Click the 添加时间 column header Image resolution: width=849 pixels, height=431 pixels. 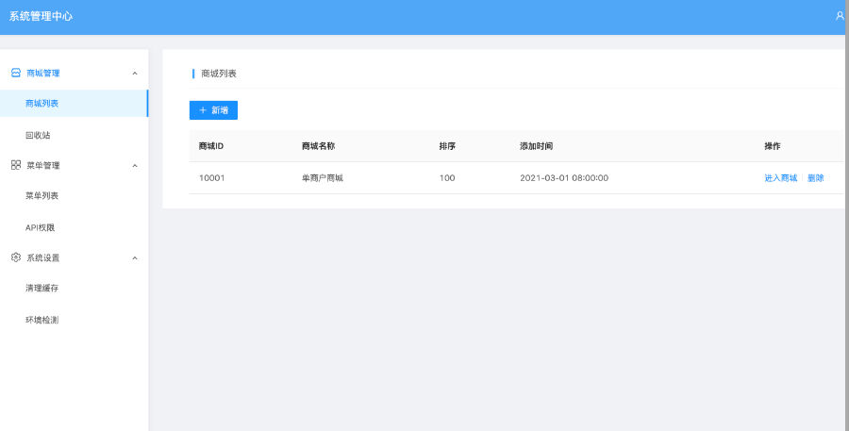(x=536, y=146)
